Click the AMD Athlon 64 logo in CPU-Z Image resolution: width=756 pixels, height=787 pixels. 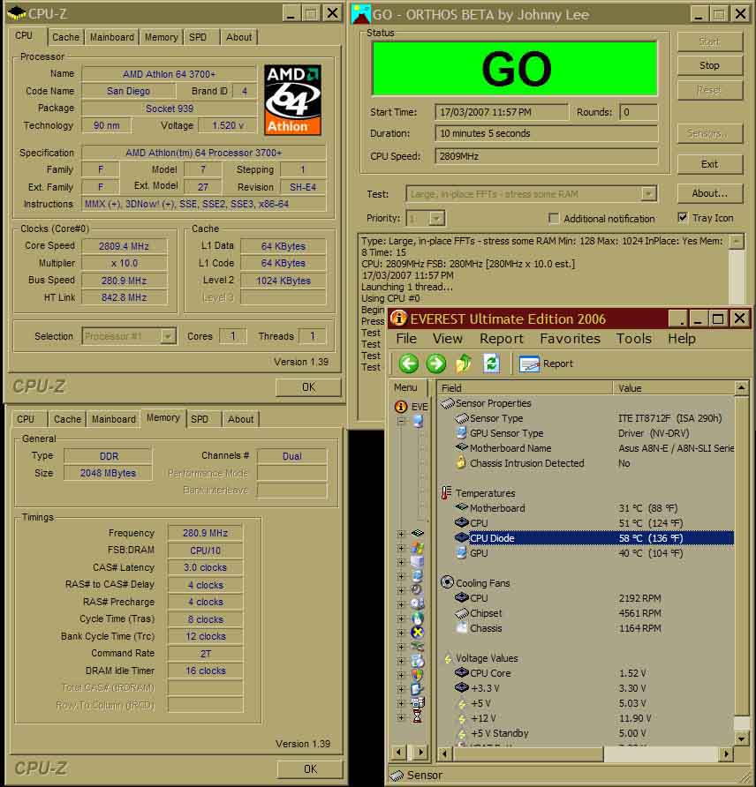pyautogui.click(x=292, y=100)
